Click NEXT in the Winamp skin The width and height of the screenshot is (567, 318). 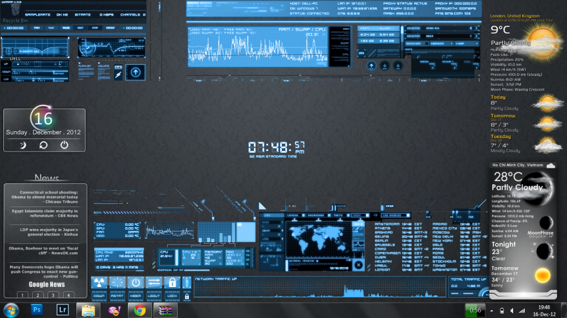pos(80,28)
